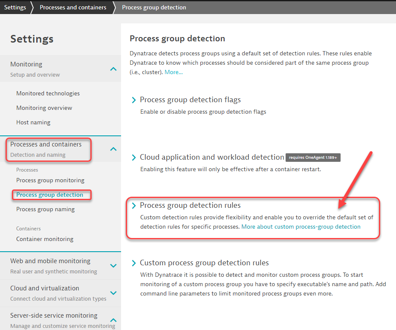Expand Cloud application and workload detection arrow

point(134,158)
